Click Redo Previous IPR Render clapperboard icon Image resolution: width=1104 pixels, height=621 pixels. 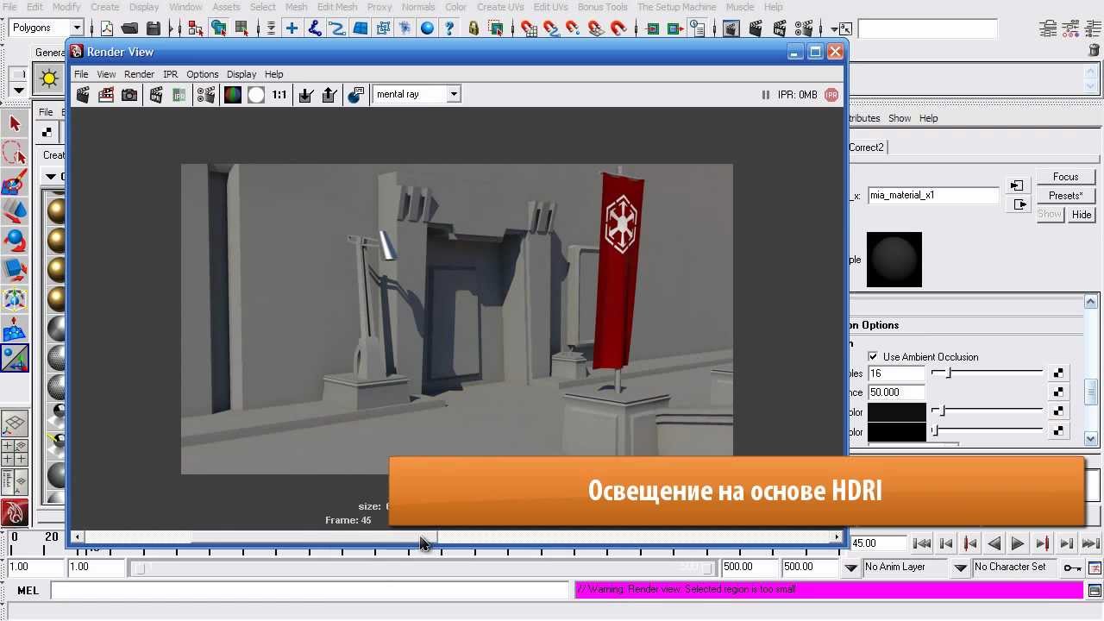coord(156,95)
